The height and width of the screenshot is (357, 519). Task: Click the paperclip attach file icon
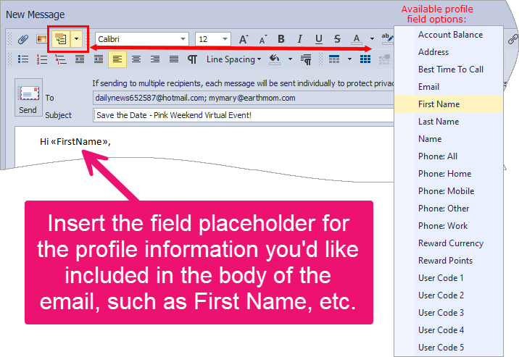[x=23, y=39]
